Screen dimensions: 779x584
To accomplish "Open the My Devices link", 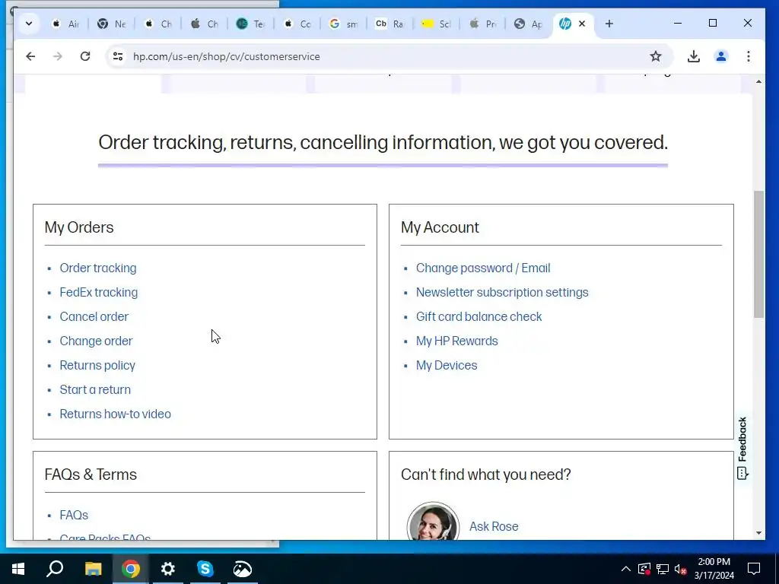I will [446, 366].
